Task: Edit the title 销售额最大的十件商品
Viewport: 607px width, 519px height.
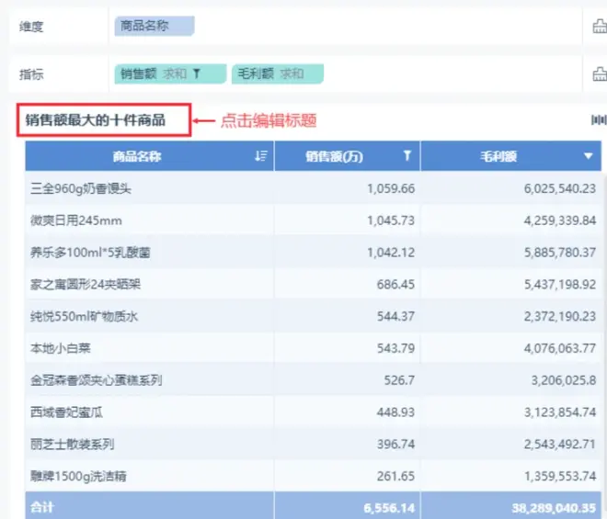Action: pos(96,120)
